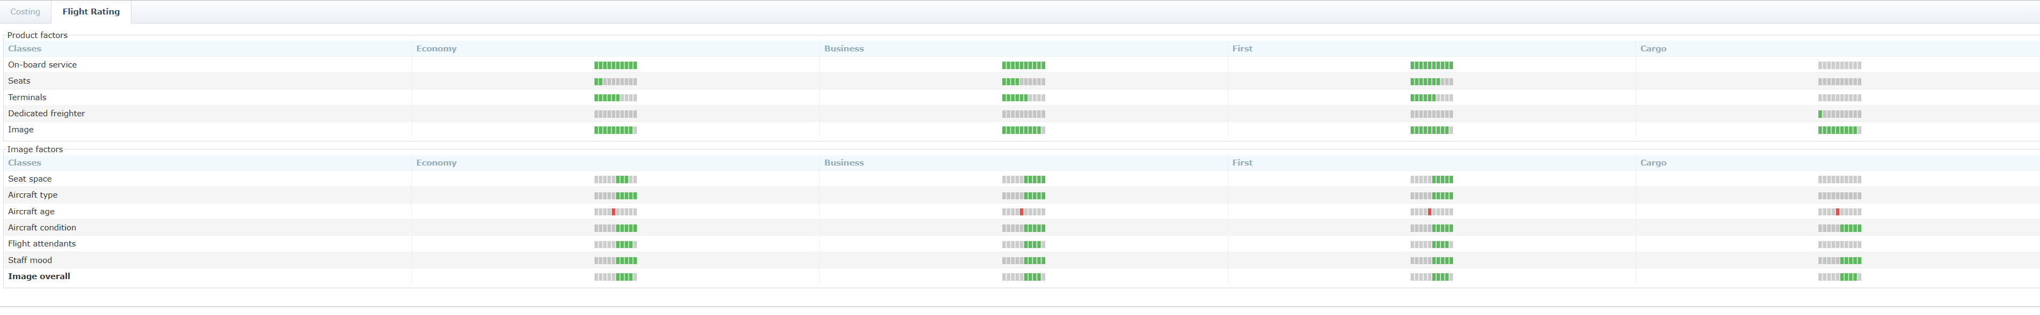
Task: Click the Economy Image overall rating bar
Action: (615, 277)
